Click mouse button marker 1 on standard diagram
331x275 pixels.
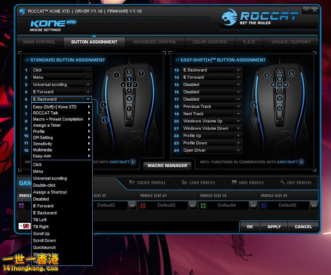coord(116,75)
